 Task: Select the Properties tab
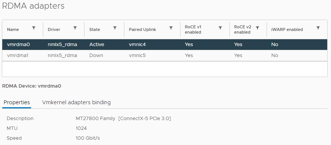[x=17, y=102]
